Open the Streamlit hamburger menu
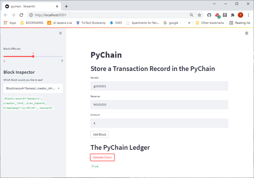 click(x=247, y=33)
